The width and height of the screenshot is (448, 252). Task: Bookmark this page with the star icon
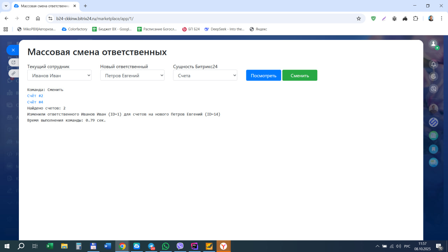point(359,19)
